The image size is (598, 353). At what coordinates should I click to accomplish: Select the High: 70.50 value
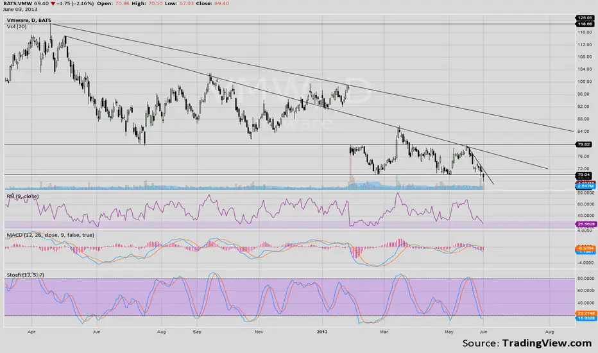click(156, 3)
